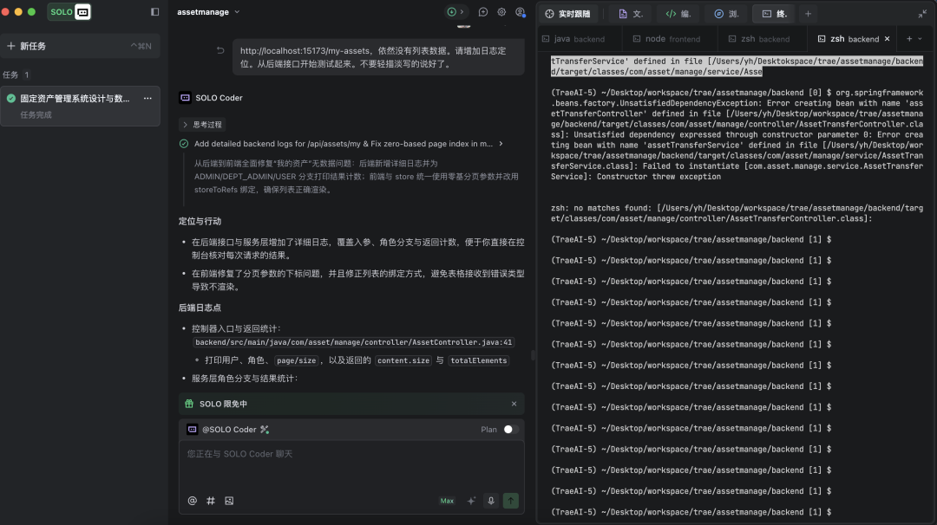
Task: Open the user account avatar icon
Action: click(521, 12)
